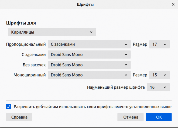Click the Разрешить веб-сайтам checkbox label text
178x128 pixels.
pyautogui.click(x=93, y=107)
